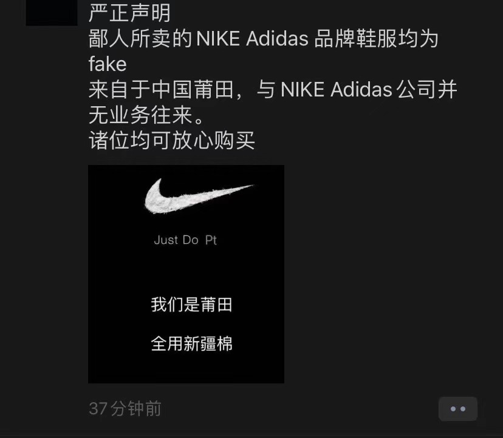The height and width of the screenshot is (438, 503).
Task: Tap the Nike swoosh logo in the image
Action: tap(199, 197)
